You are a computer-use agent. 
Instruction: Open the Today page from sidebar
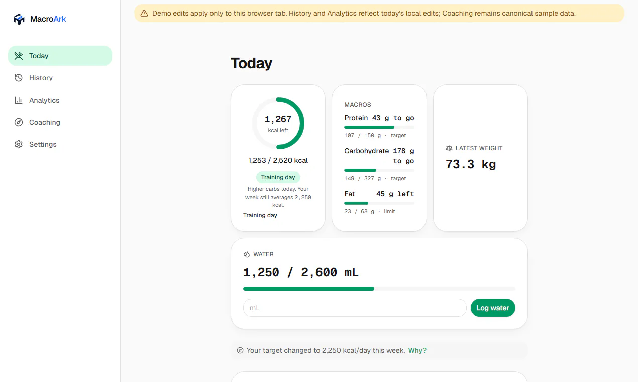(60, 56)
